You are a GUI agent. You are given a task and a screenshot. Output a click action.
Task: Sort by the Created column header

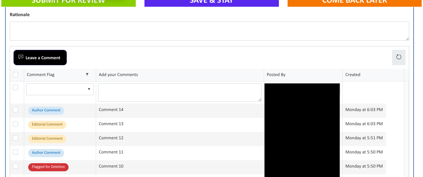point(353,75)
